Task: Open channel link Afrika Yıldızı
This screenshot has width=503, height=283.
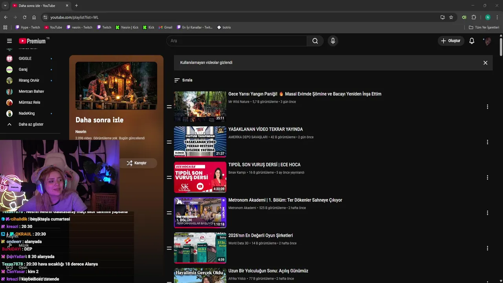Action: [x=237, y=279]
